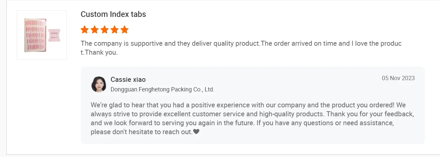Click the Cassie xiao name

(x=128, y=79)
